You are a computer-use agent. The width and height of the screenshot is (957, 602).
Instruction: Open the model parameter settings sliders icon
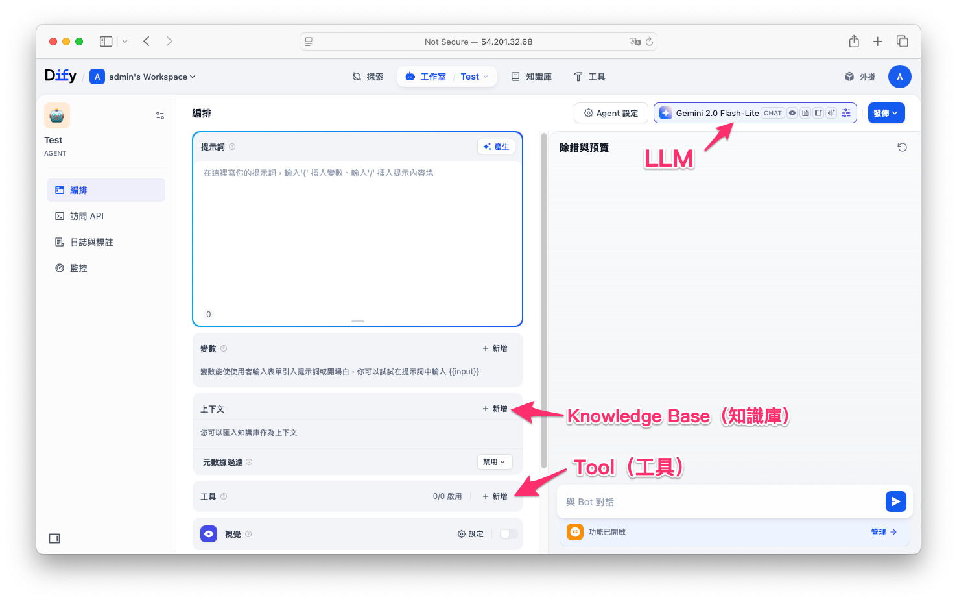point(846,113)
